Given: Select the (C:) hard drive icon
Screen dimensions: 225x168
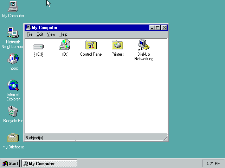Looking at the screenshot, I should click(x=38, y=47).
